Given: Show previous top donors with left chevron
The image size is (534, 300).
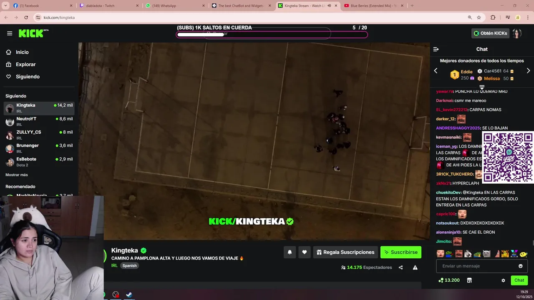Looking at the screenshot, I should point(436,71).
